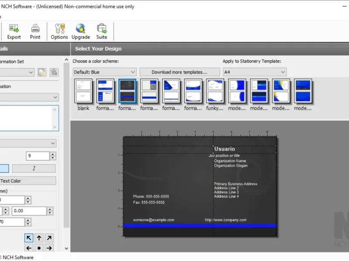This screenshot has width=349, height=262.
Task: Select Address Line 4 text on card
Action: tap(226, 196)
